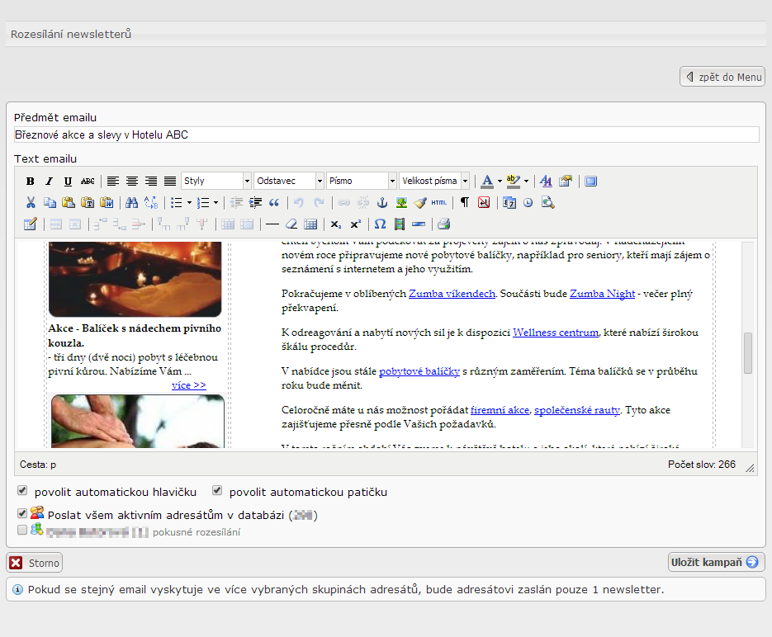Apply subscript formatting

click(x=336, y=224)
